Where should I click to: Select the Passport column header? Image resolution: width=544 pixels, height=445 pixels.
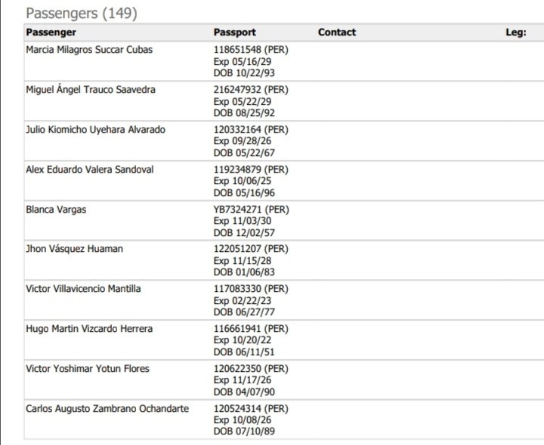(235, 32)
